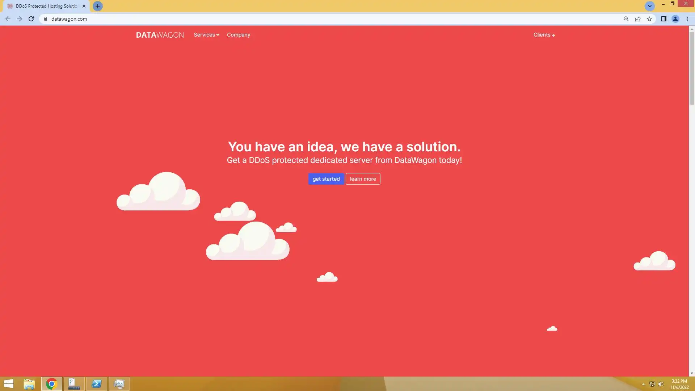The height and width of the screenshot is (391, 695).
Task: Show hidden system tray icons
Action: coord(643,384)
